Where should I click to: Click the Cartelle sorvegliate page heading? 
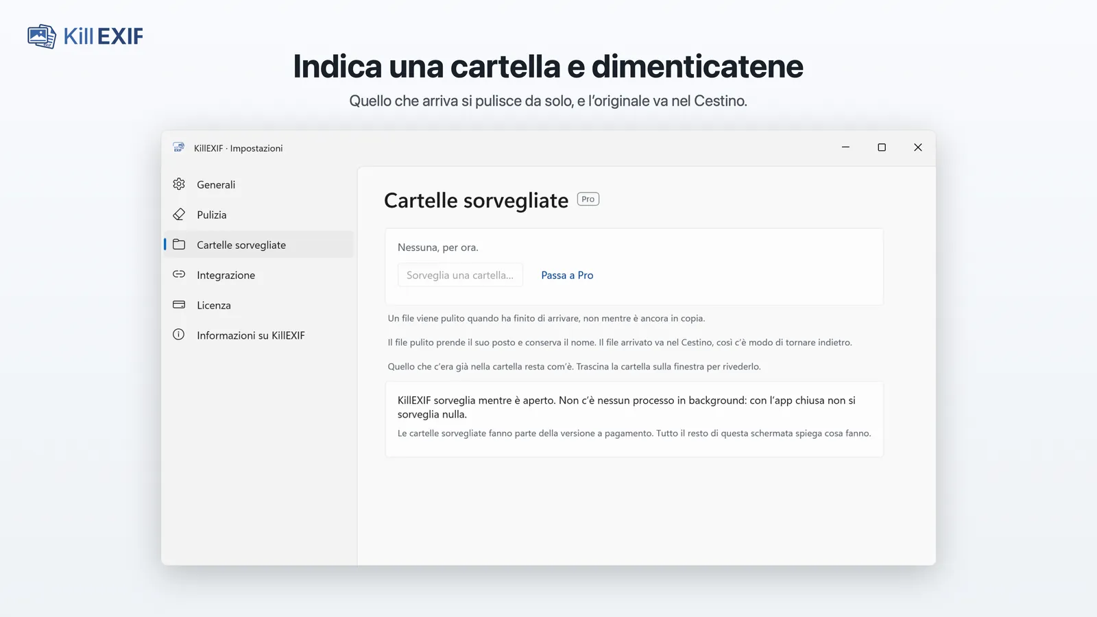tap(476, 200)
